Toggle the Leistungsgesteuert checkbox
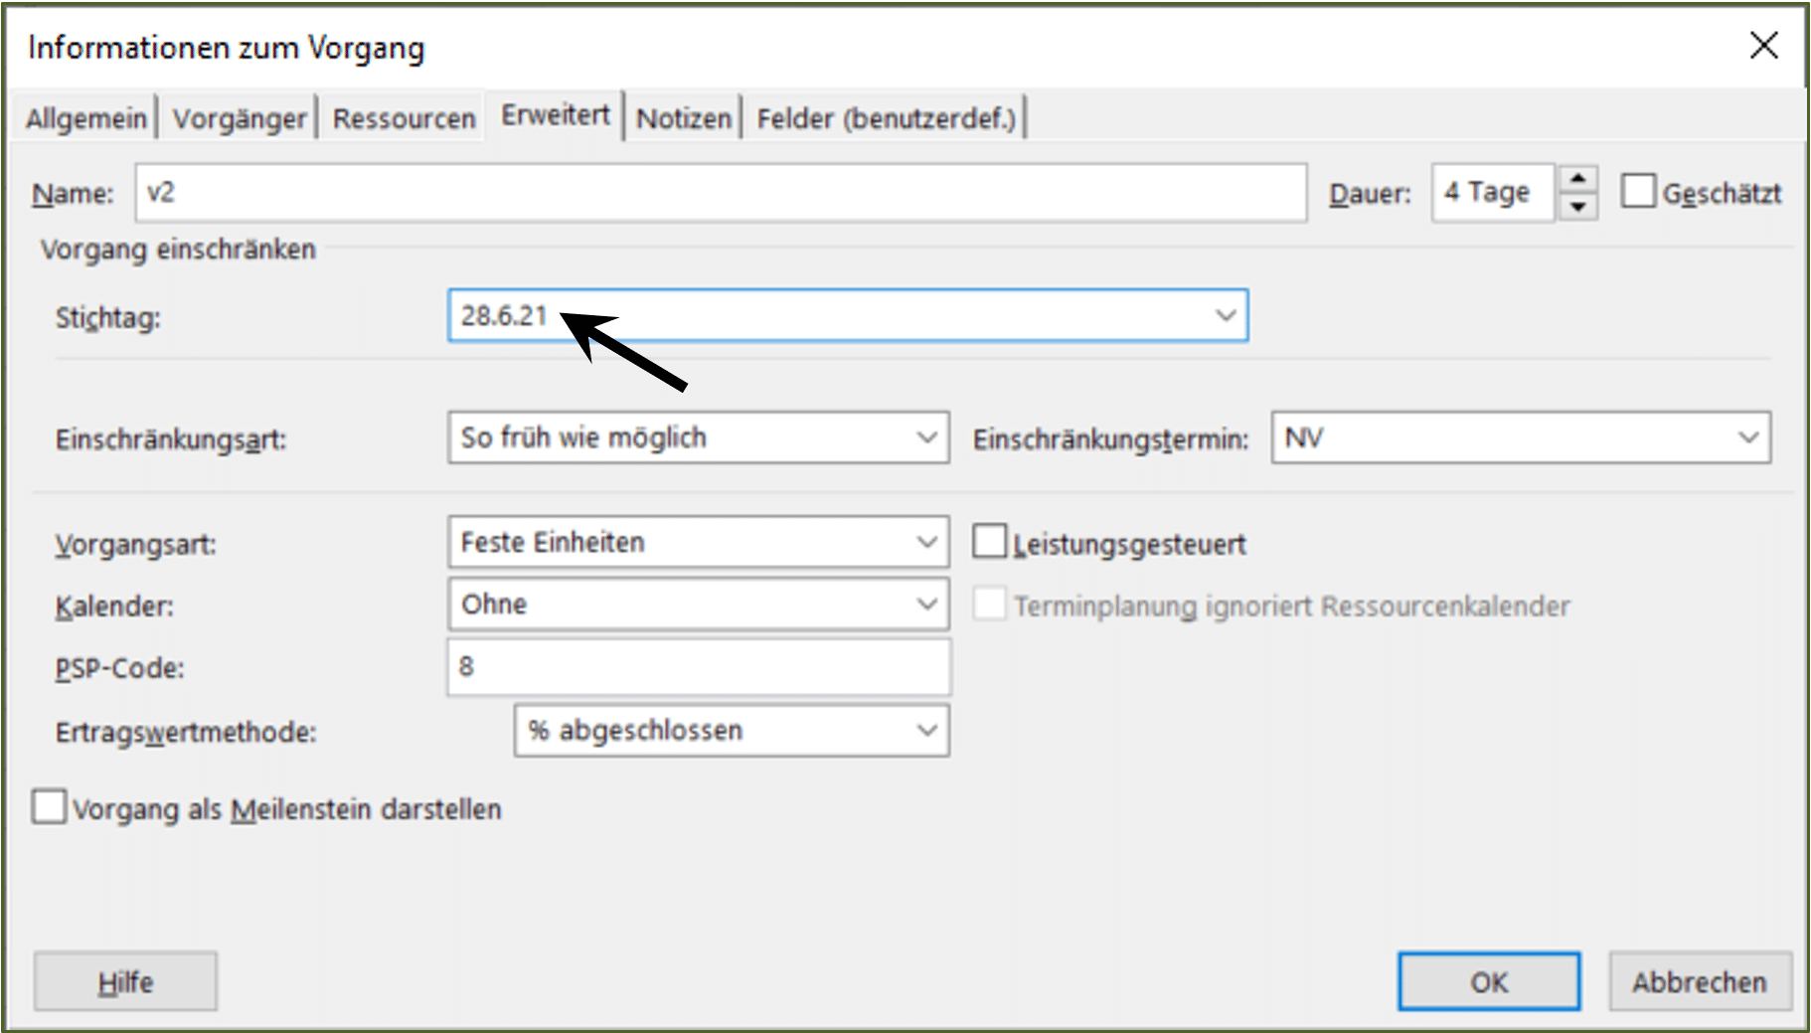This screenshot has width=1811, height=1033. pyautogui.click(x=990, y=542)
